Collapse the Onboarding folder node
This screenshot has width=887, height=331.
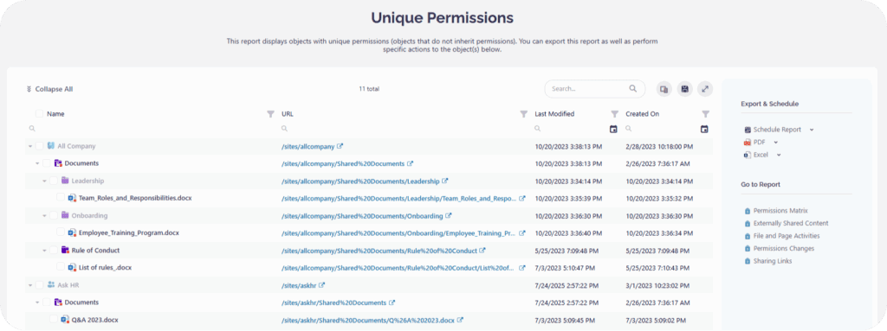pos(44,216)
